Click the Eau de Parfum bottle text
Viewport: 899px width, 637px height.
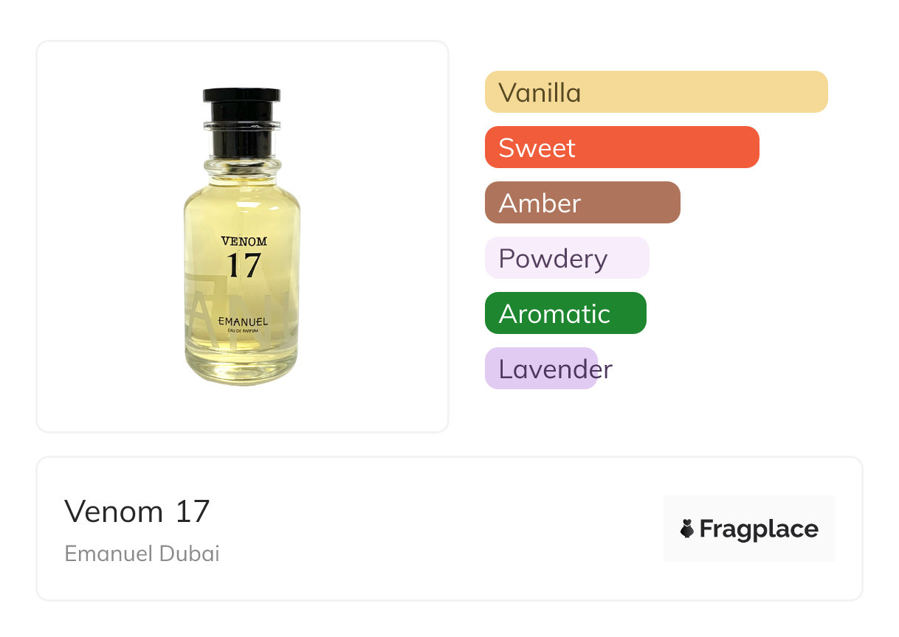click(x=243, y=333)
